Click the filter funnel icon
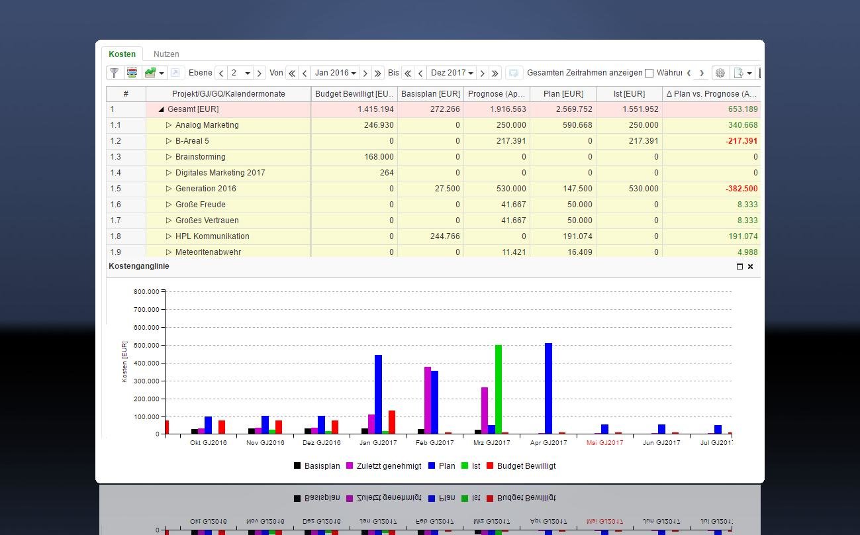The width and height of the screenshot is (860, 535). coord(115,73)
